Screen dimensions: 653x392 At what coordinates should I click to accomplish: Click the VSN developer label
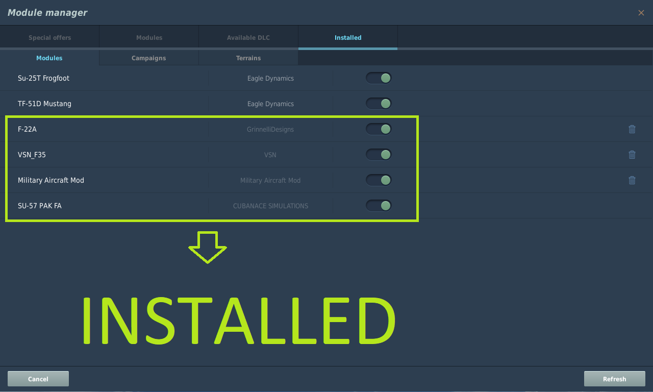(270, 155)
